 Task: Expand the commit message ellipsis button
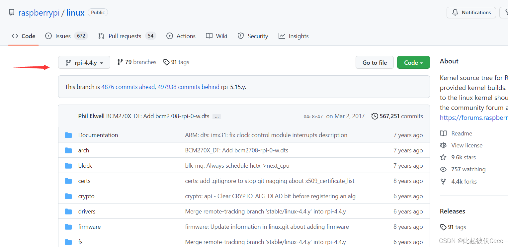(217, 117)
